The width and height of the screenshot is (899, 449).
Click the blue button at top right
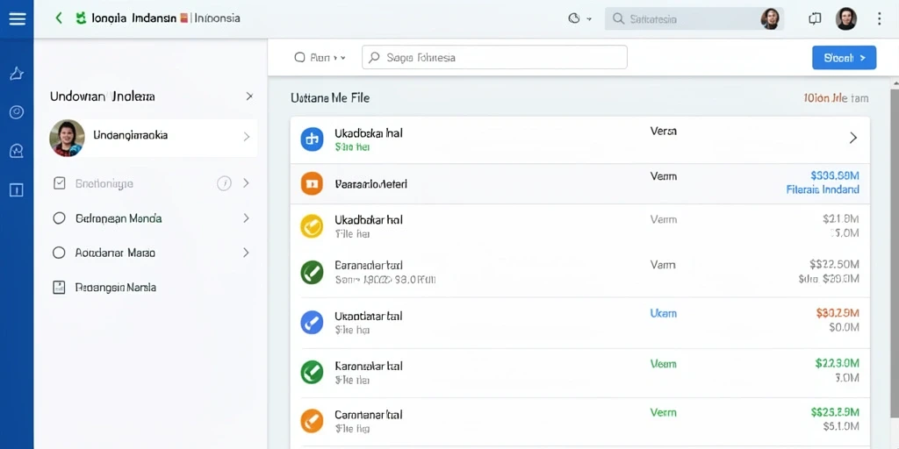click(x=844, y=58)
